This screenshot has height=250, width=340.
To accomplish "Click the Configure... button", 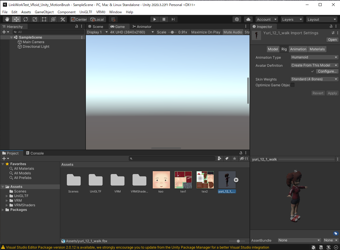I will click(x=327, y=71).
